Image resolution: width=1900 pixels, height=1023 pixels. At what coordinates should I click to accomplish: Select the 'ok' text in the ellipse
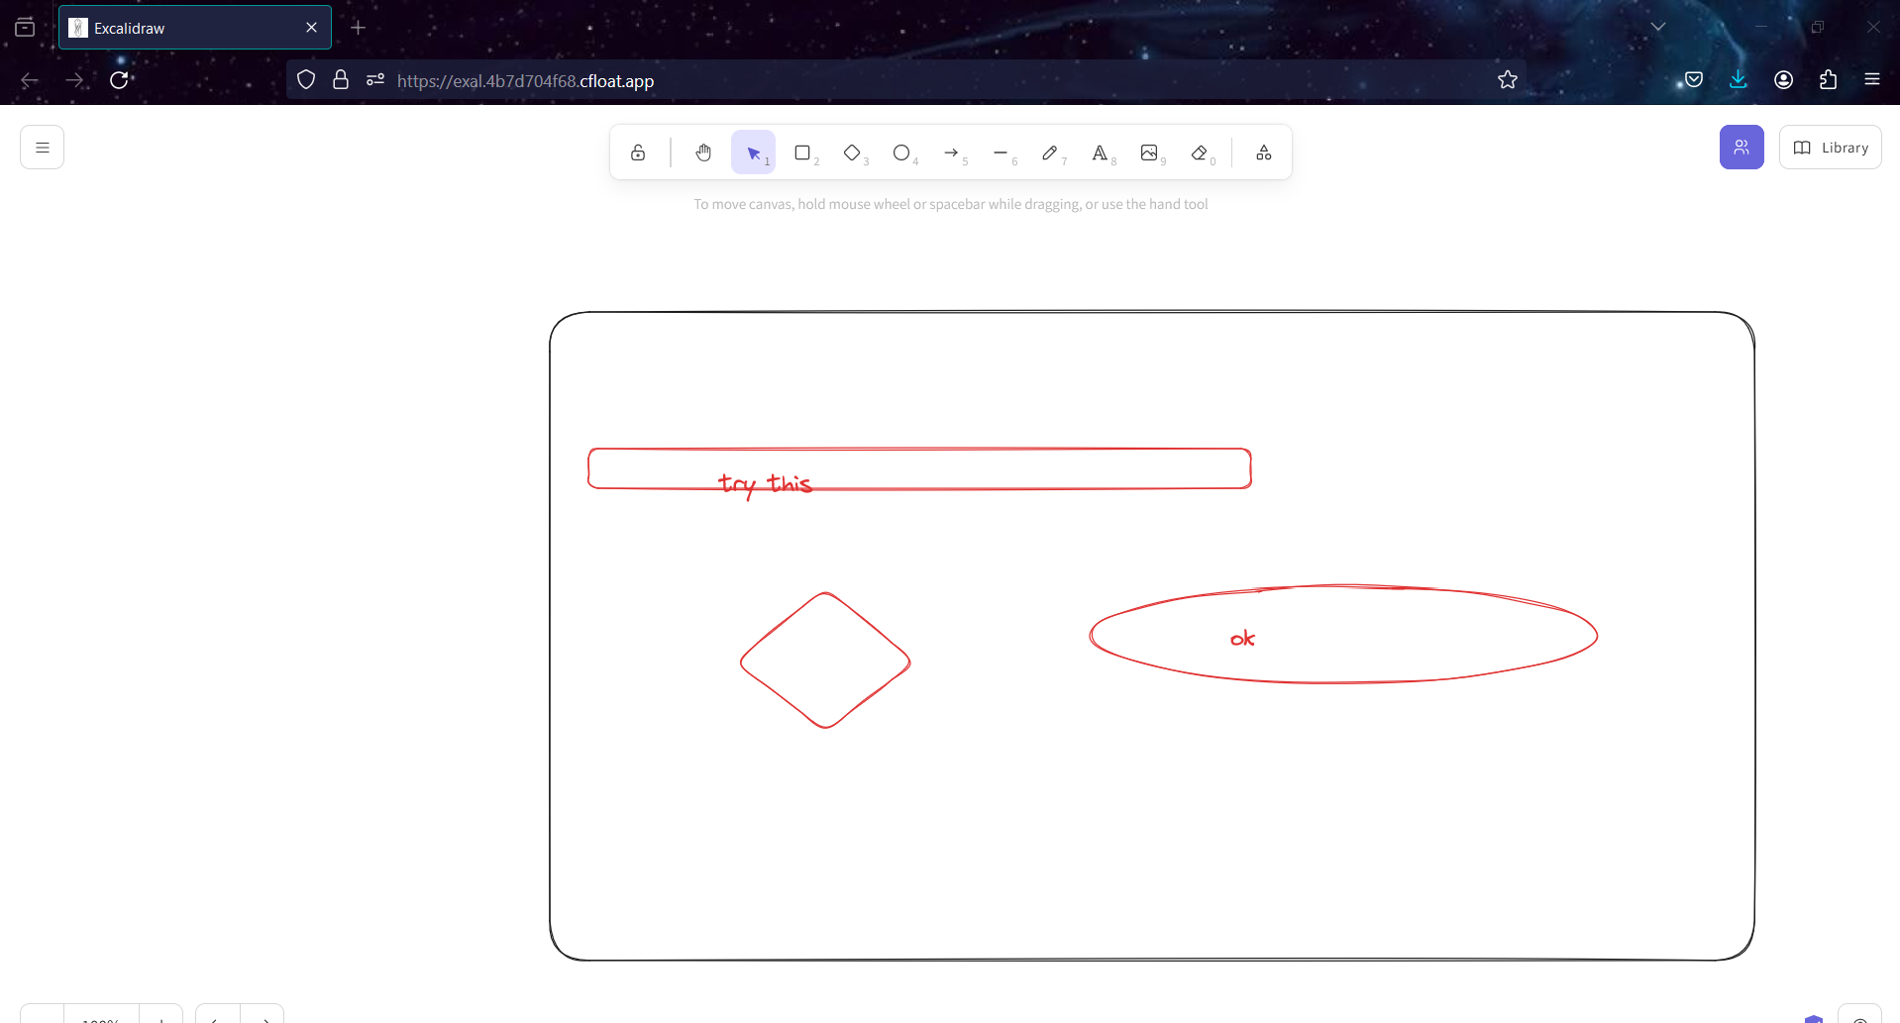[x=1242, y=639]
